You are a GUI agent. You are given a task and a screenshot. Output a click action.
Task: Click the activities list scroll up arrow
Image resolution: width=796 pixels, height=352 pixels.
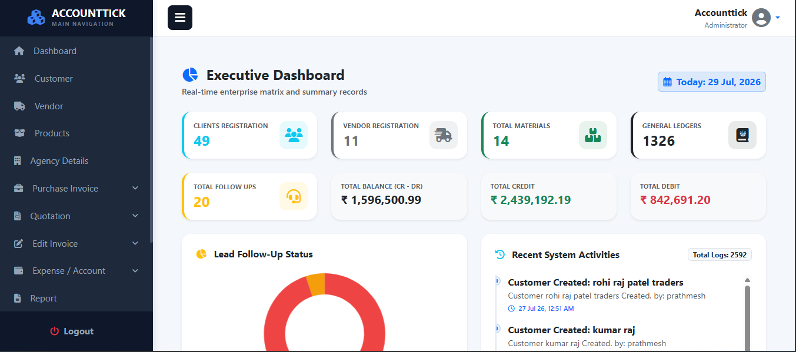pyautogui.click(x=748, y=280)
